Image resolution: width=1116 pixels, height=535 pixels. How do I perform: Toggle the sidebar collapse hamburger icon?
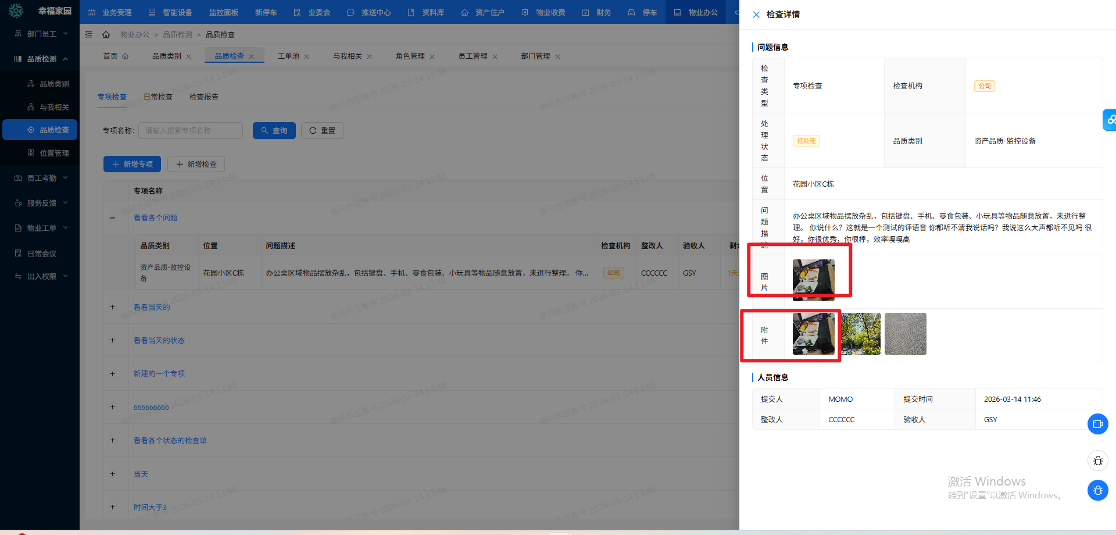88,34
